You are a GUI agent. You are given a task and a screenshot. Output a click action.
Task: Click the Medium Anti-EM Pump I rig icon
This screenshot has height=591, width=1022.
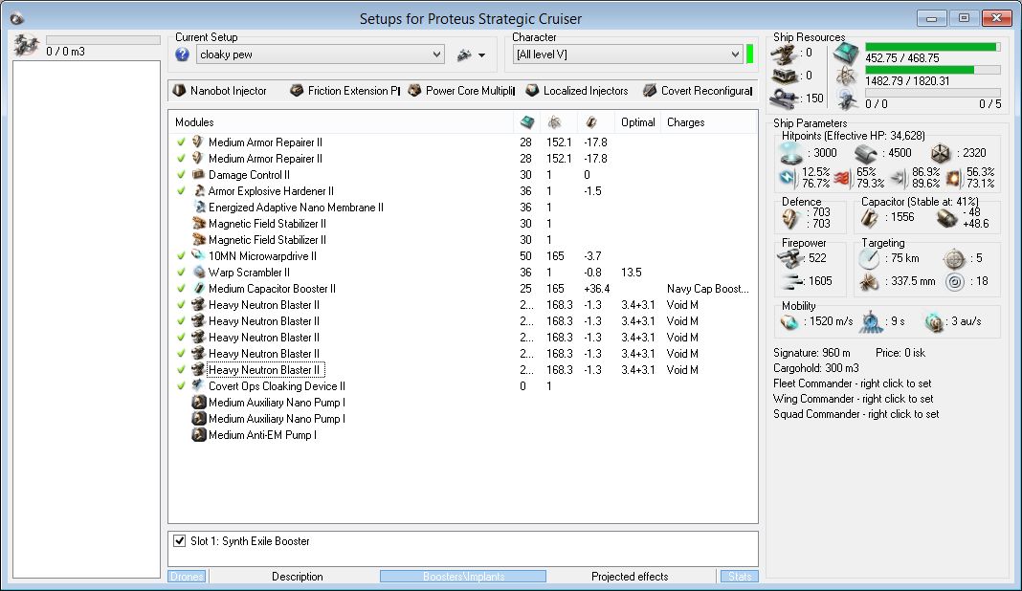pyautogui.click(x=199, y=434)
